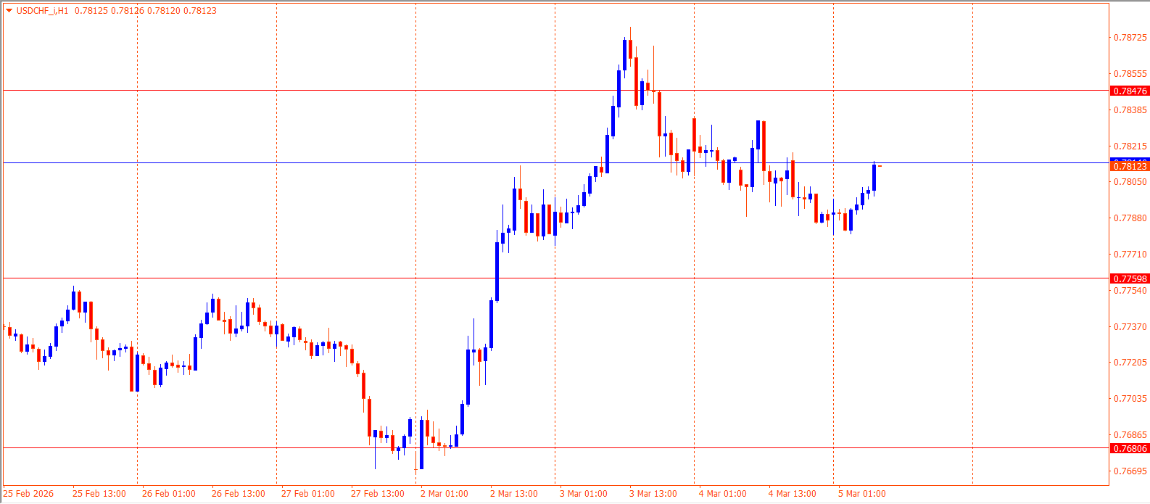Select the USDCHF_i,H1 chart title
1150x504 pixels.
pos(43,11)
